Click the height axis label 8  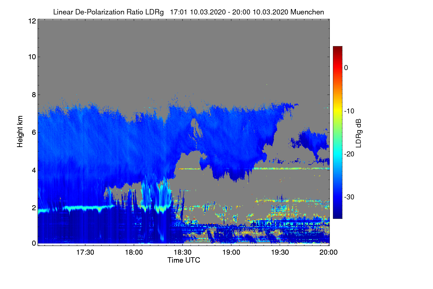pyautogui.click(x=33, y=95)
